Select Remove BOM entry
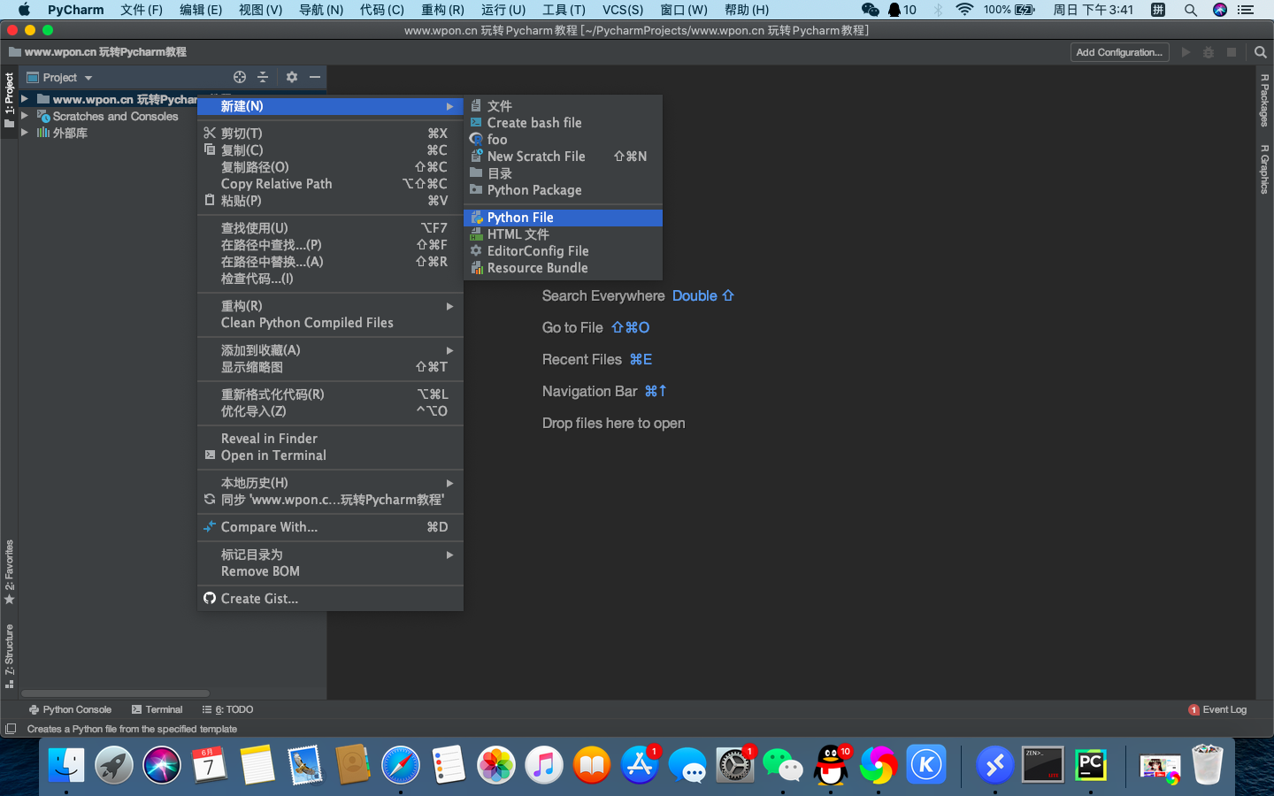The height and width of the screenshot is (796, 1274). tap(330, 571)
